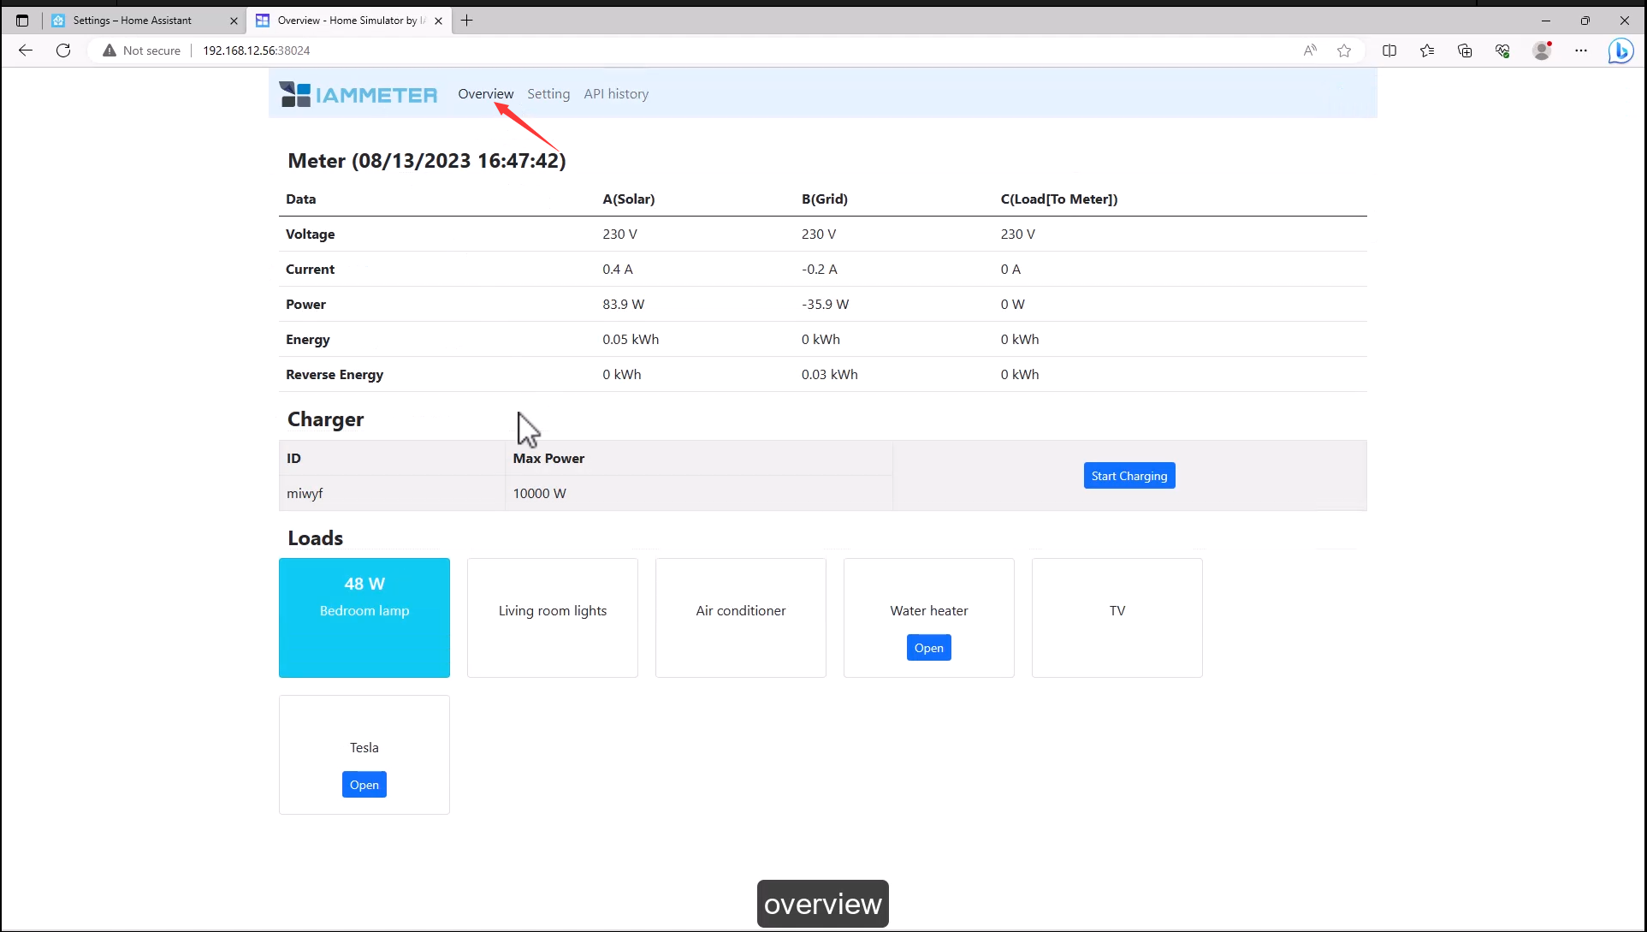Open the Setting menu item
Viewport: 1647px width, 932px height.
point(548,94)
